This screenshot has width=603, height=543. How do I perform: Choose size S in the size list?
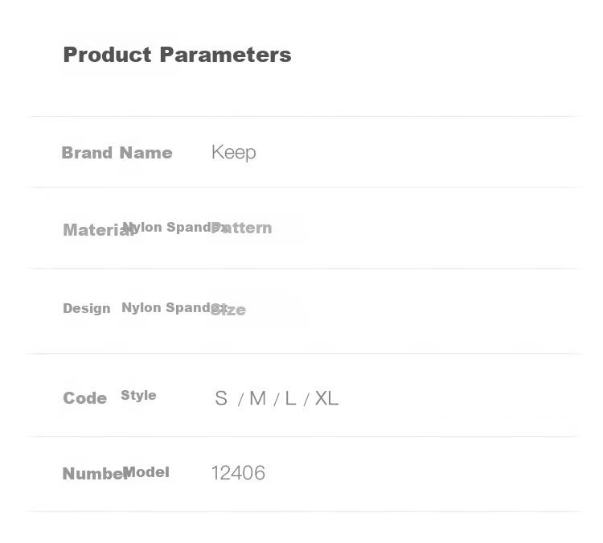(221, 398)
